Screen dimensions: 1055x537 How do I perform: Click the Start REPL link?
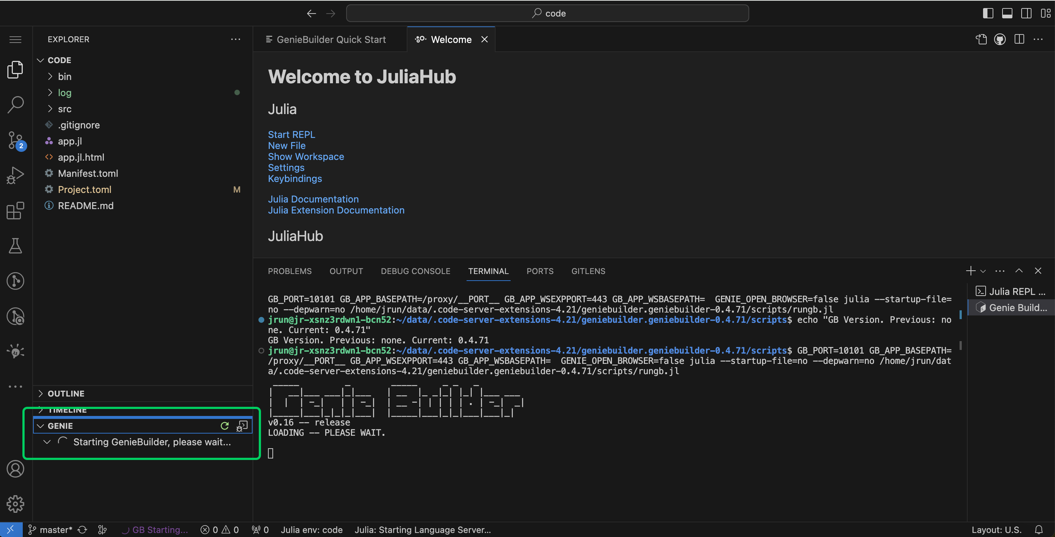pyautogui.click(x=291, y=134)
